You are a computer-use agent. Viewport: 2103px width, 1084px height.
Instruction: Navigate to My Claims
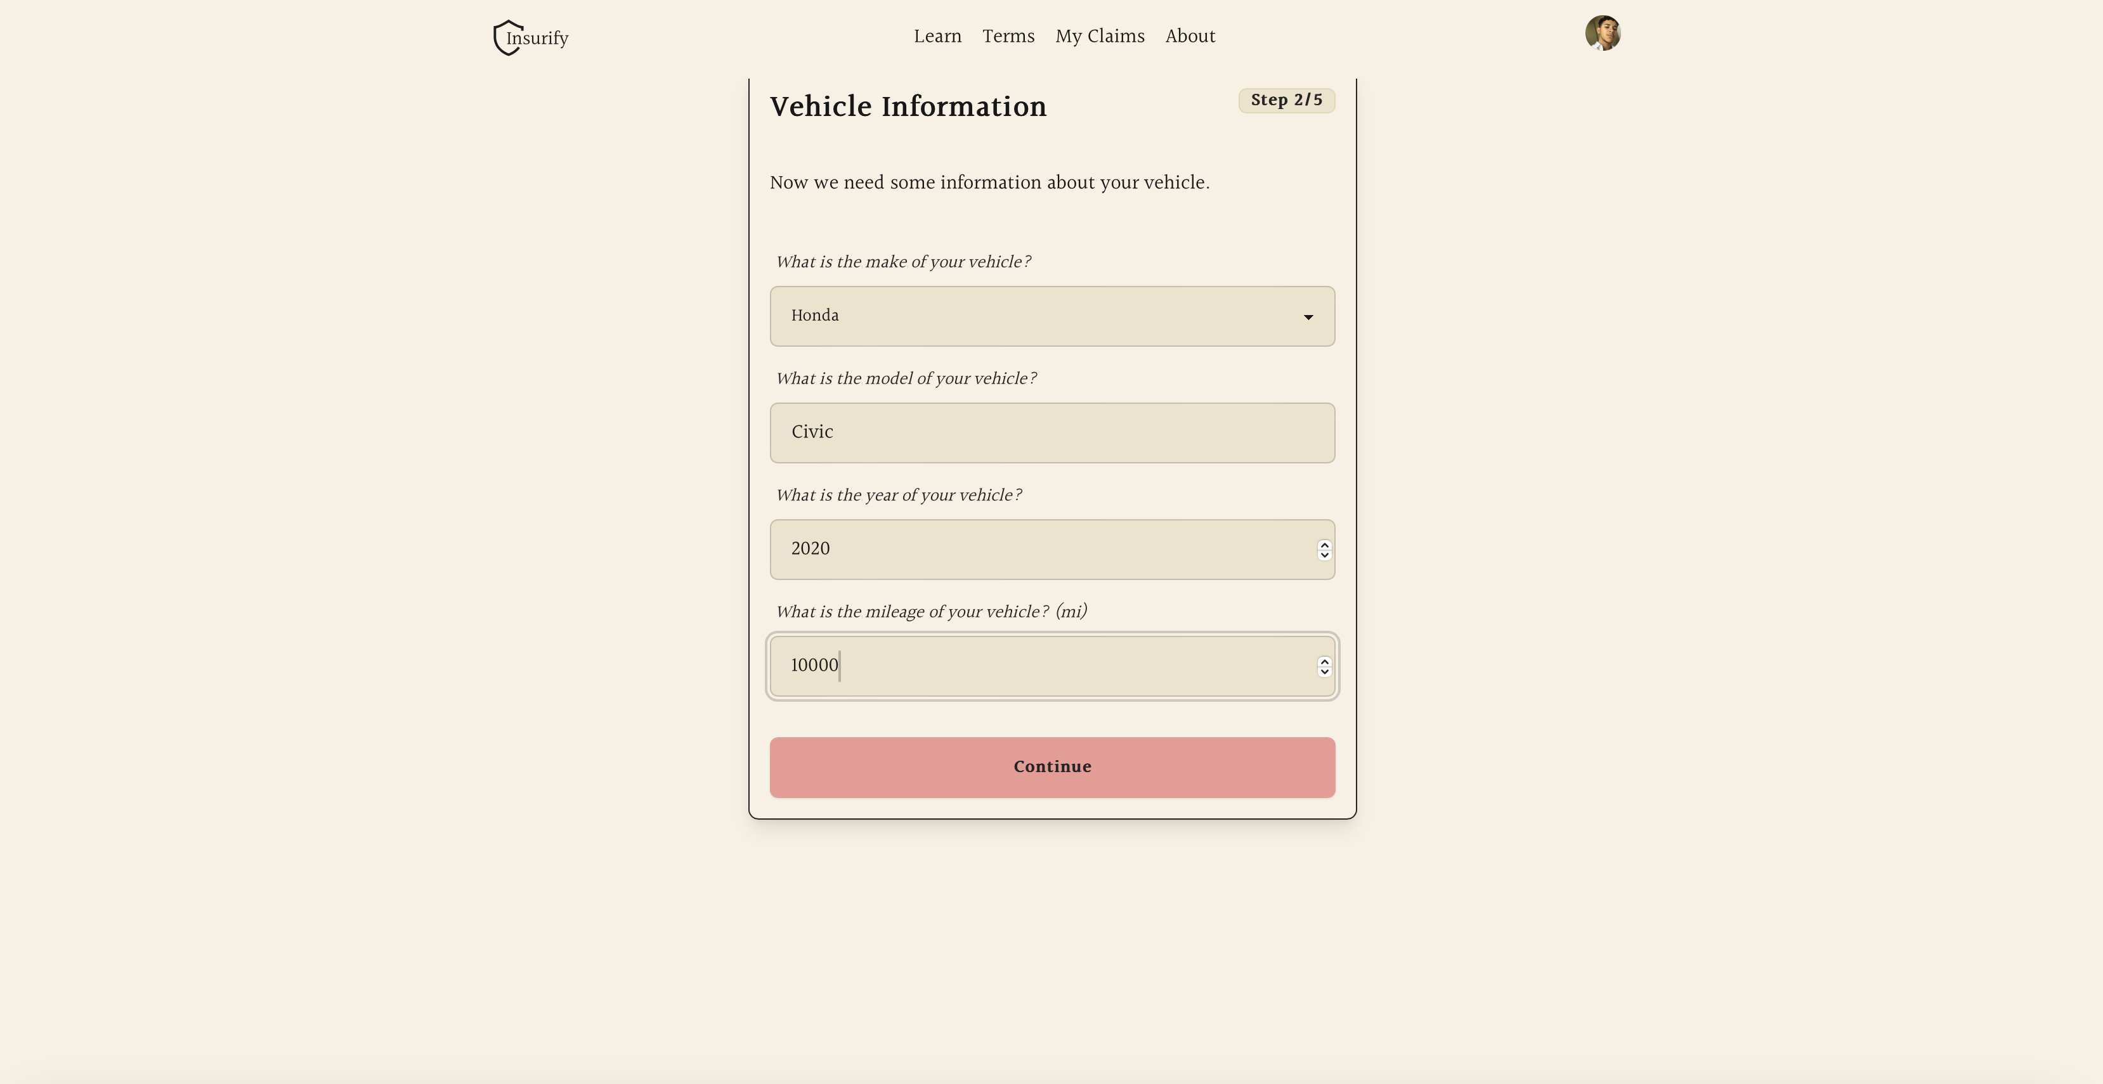[1099, 37]
